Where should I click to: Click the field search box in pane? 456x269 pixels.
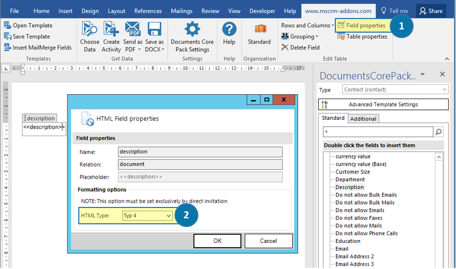pos(378,132)
